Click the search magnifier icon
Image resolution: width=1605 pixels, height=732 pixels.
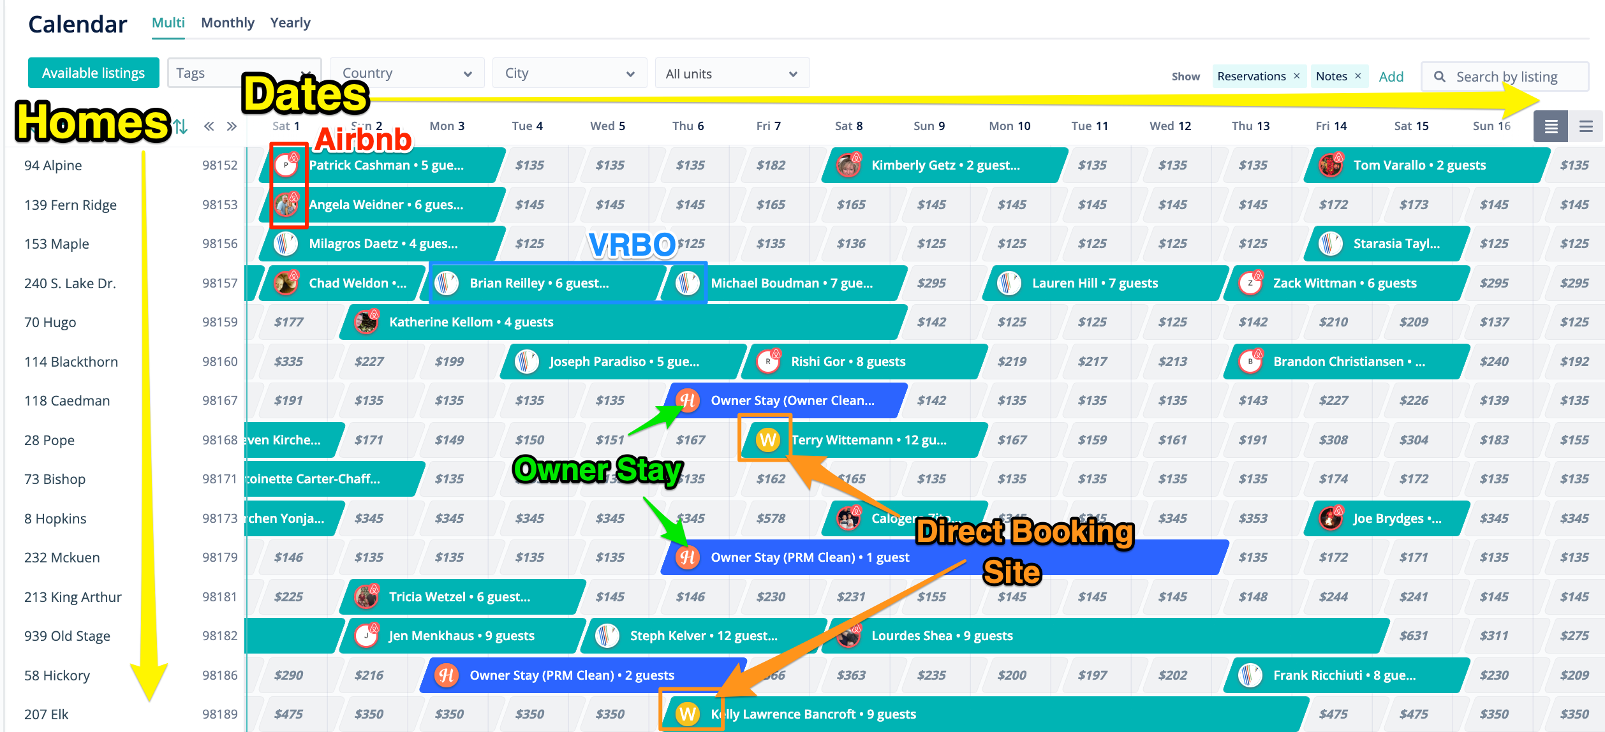[1440, 77]
